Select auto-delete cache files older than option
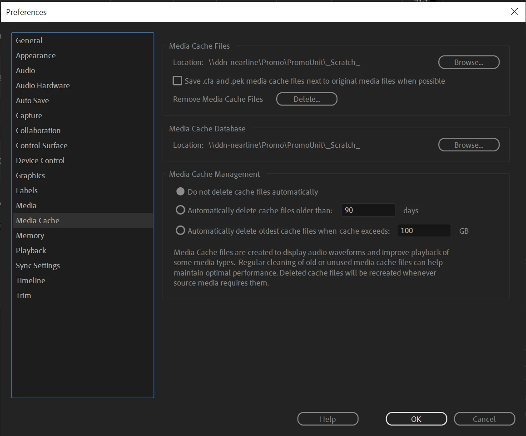The image size is (526, 436). [x=180, y=210]
